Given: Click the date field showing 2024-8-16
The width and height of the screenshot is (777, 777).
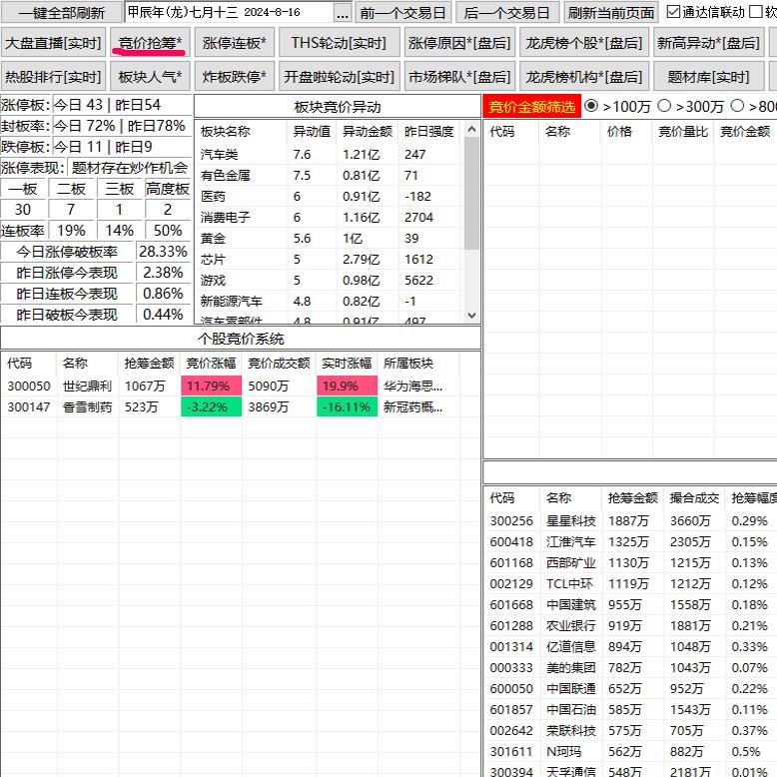Looking at the screenshot, I should 230,12.
